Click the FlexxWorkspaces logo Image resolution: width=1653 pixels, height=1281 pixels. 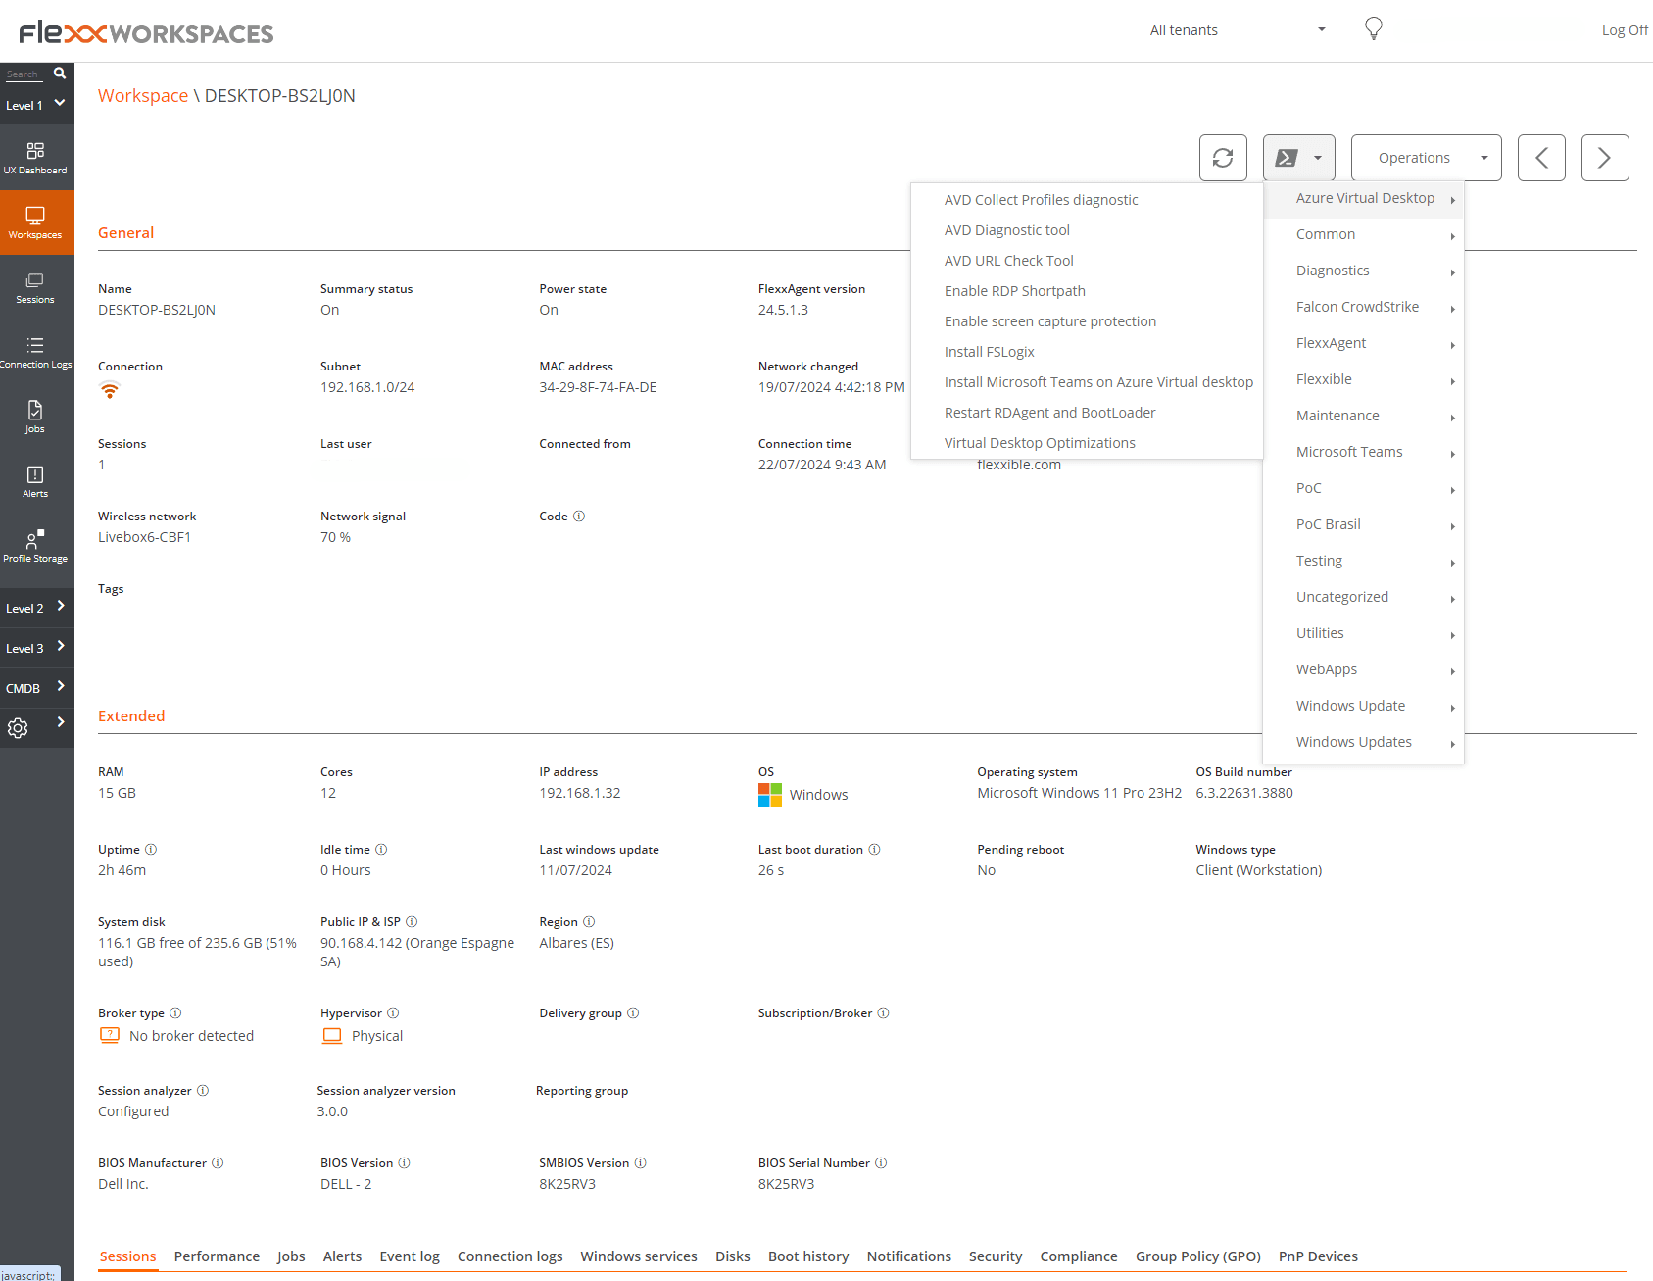146,32
